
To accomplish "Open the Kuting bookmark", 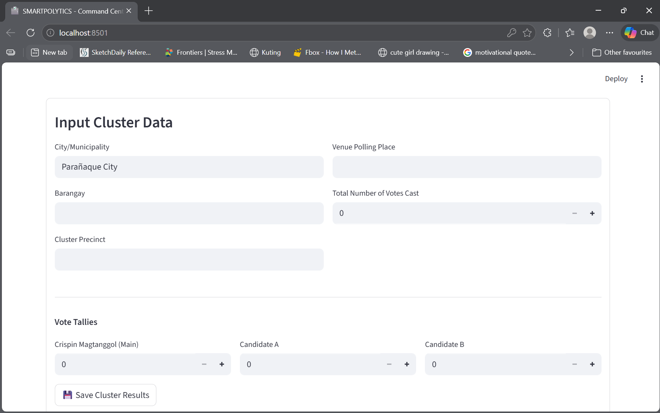I will pyautogui.click(x=266, y=52).
